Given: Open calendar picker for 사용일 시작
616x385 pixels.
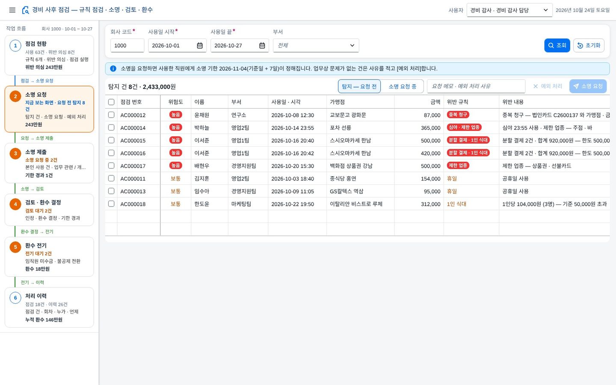Looking at the screenshot, I should pos(200,46).
